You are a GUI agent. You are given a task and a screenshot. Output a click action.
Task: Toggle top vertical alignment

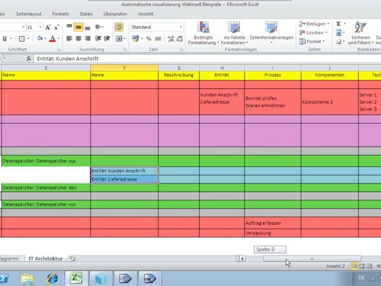pyautogui.click(x=69, y=27)
